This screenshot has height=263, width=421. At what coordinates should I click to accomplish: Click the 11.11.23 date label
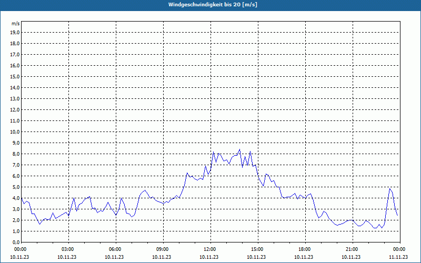pyautogui.click(x=398, y=257)
